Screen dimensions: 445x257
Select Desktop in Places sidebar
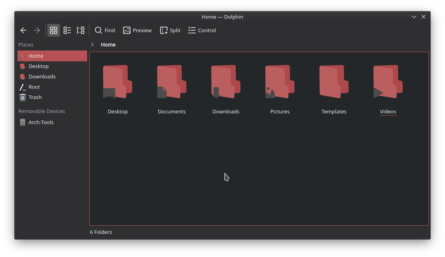52,66
